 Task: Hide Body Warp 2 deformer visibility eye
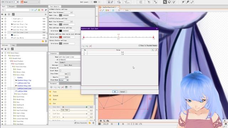pos(2,53)
